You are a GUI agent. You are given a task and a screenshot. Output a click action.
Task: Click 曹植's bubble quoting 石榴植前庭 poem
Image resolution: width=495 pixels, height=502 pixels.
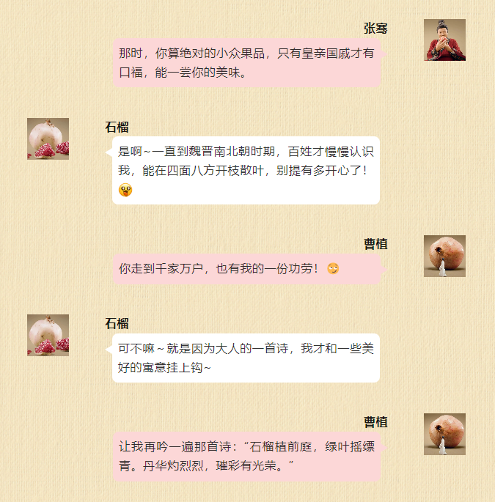pyautogui.click(x=246, y=457)
